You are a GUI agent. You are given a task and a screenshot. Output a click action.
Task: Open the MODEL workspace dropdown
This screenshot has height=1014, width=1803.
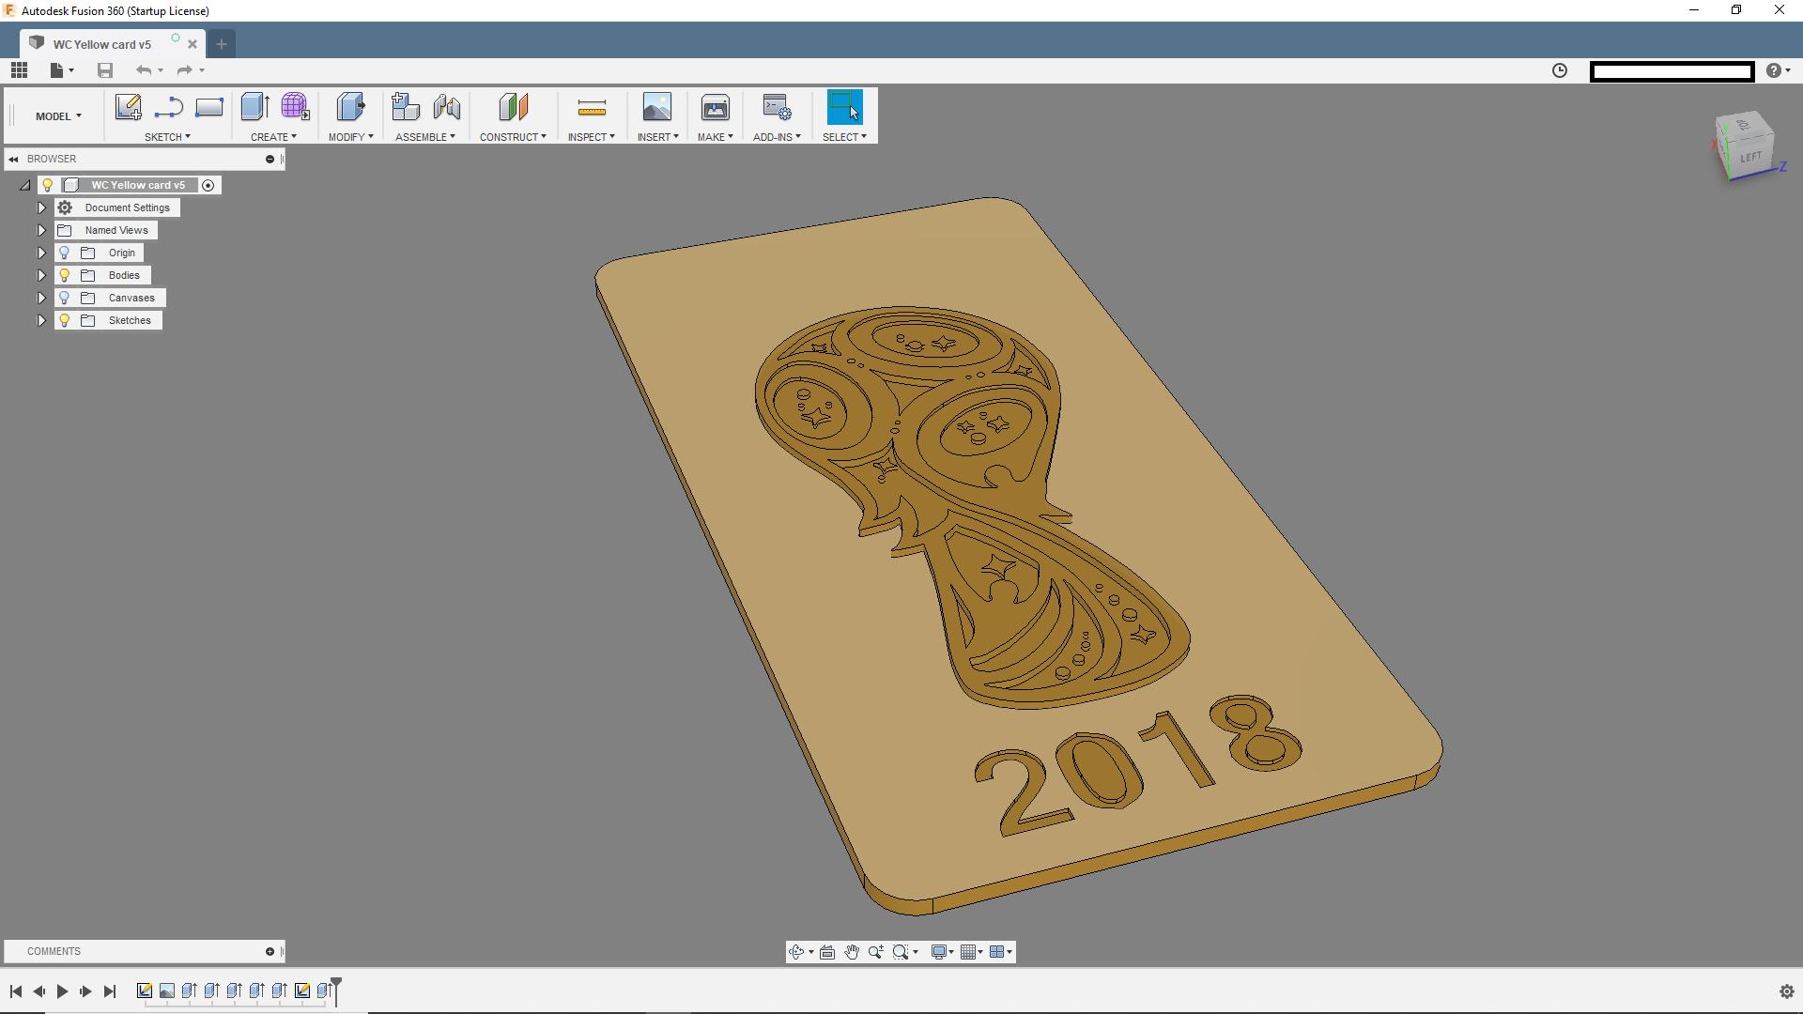(58, 116)
